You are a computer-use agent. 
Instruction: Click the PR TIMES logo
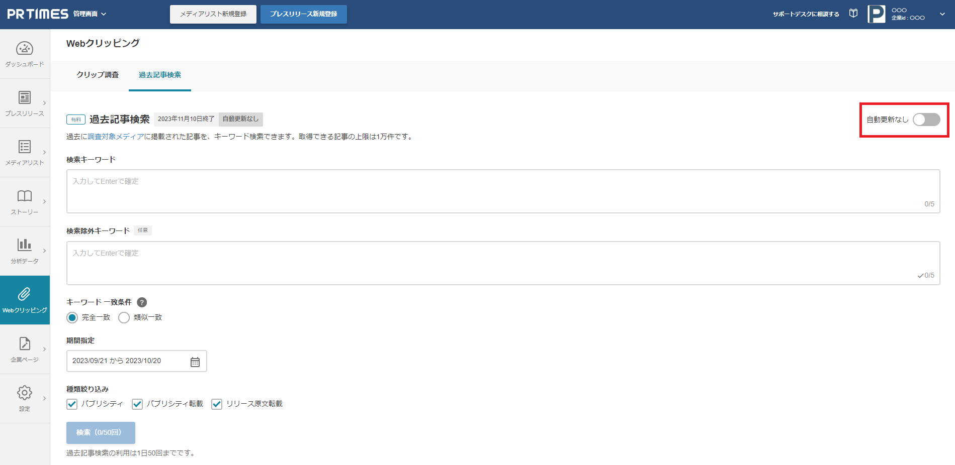click(x=38, y=14)
